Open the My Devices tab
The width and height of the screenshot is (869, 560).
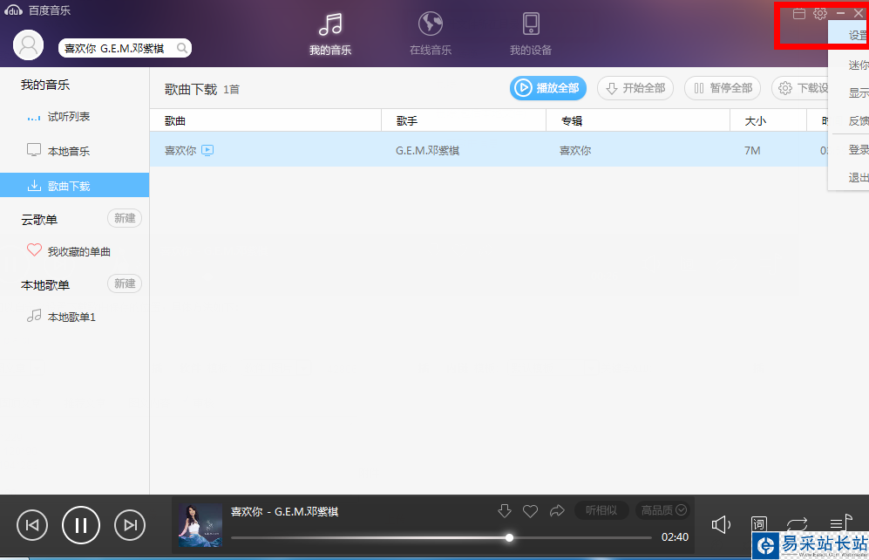click(531, 34)
